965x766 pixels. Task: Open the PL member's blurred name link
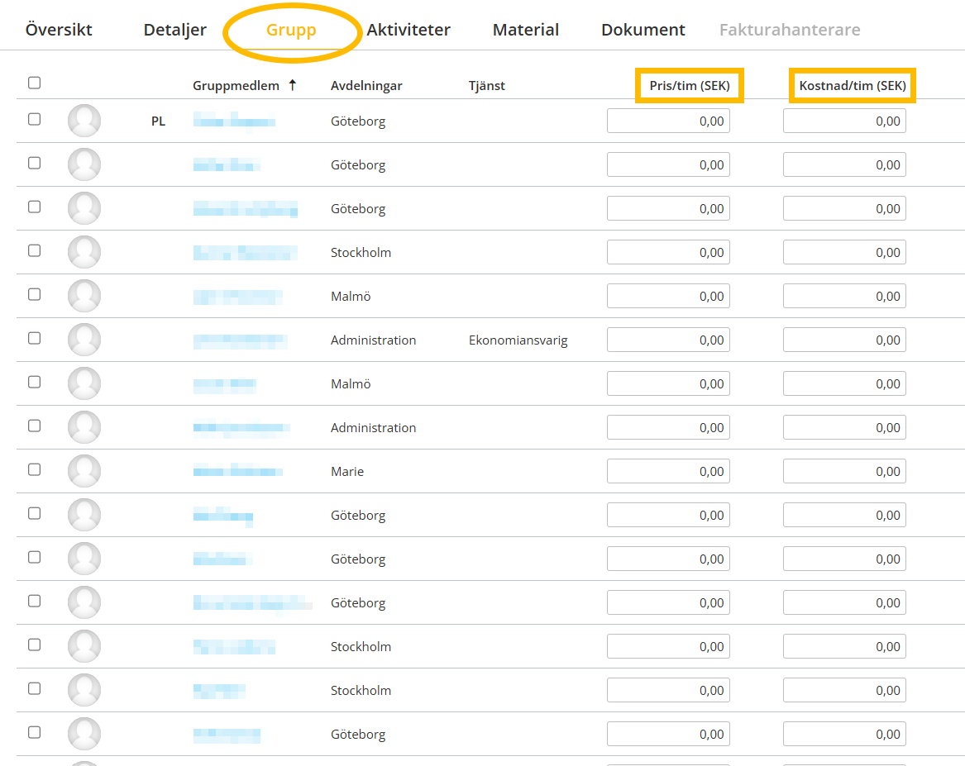tap(234, 122)
